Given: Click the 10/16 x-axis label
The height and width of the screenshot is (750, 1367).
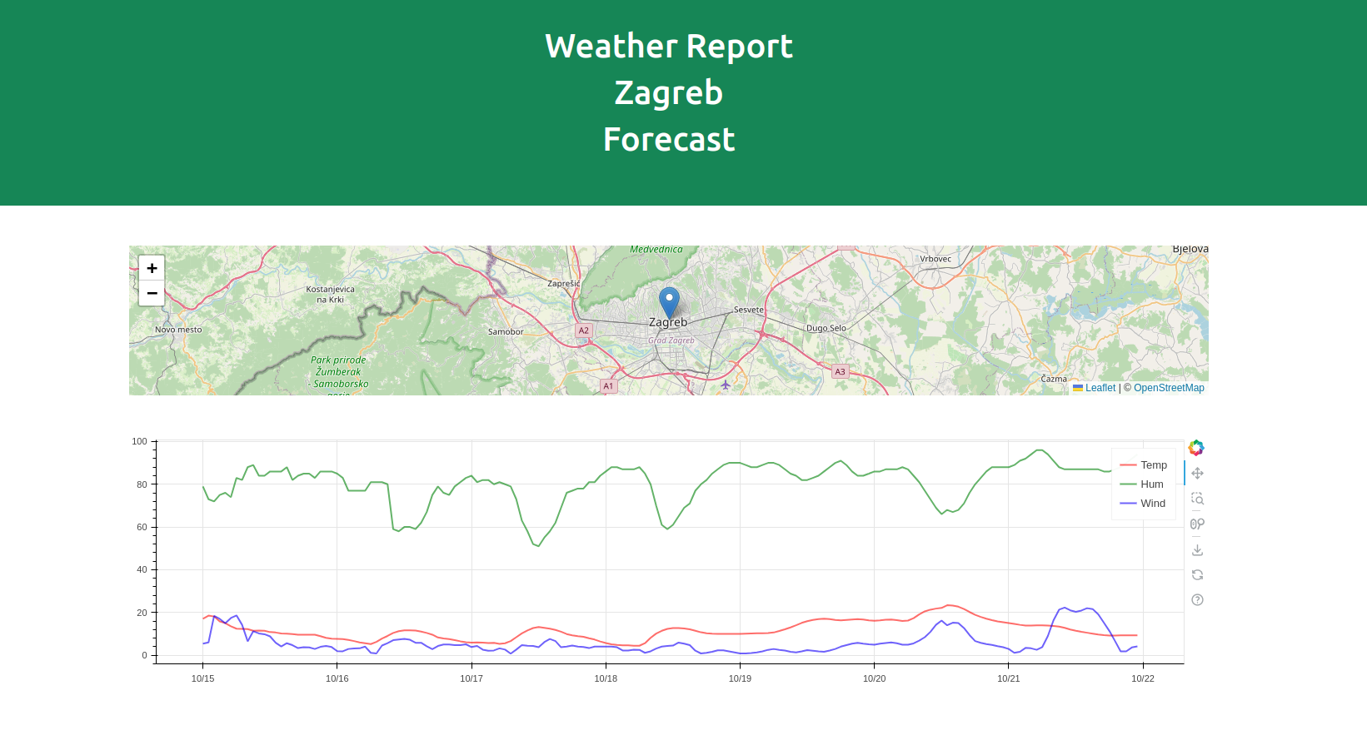Looking at the screenshot, I should [337, 678].
